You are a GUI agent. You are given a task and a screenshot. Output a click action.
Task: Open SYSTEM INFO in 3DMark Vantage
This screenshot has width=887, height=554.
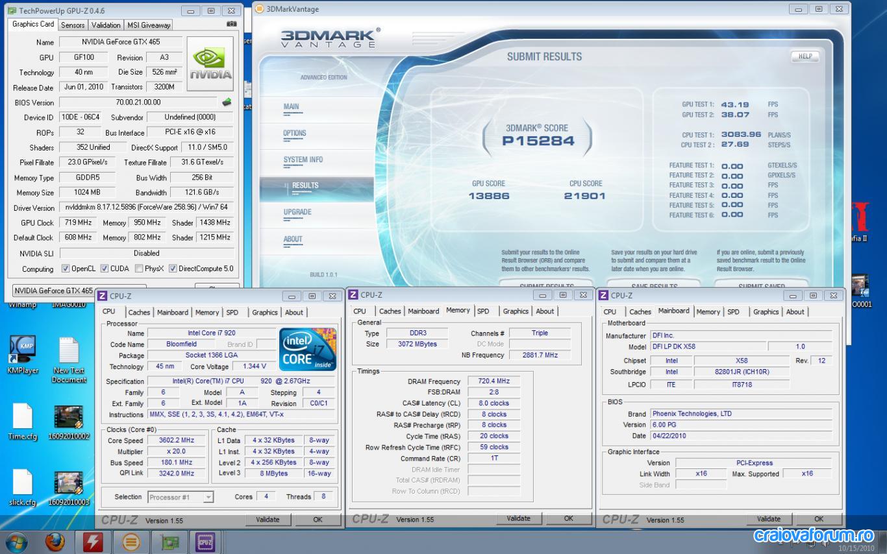(x=303, y=160)
